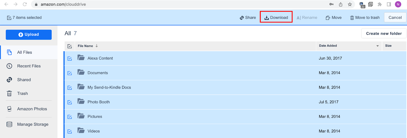Click Rename in the selection toolbar
Screen dimensions: 407x138
(x=307, y=17)
